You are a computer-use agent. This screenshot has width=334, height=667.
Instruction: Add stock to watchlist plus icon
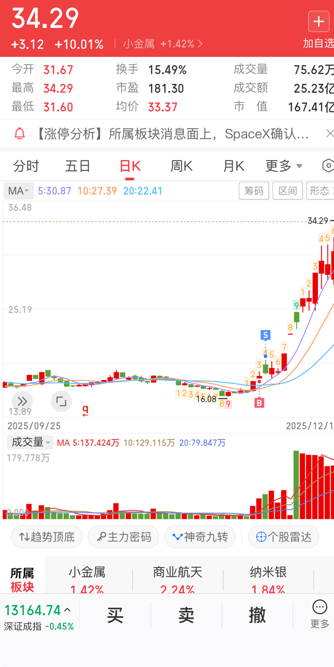point(319,21)
